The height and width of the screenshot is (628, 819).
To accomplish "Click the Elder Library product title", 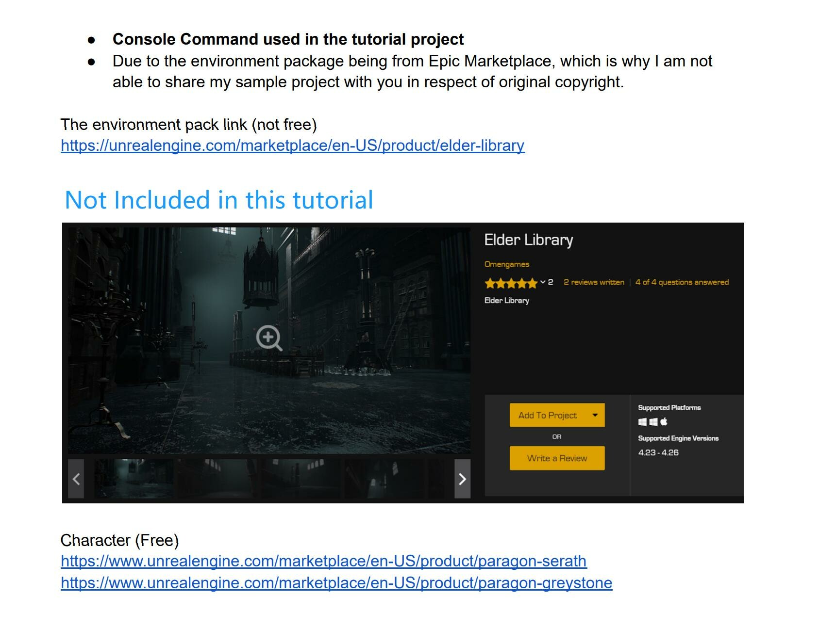I will (529, 240).
